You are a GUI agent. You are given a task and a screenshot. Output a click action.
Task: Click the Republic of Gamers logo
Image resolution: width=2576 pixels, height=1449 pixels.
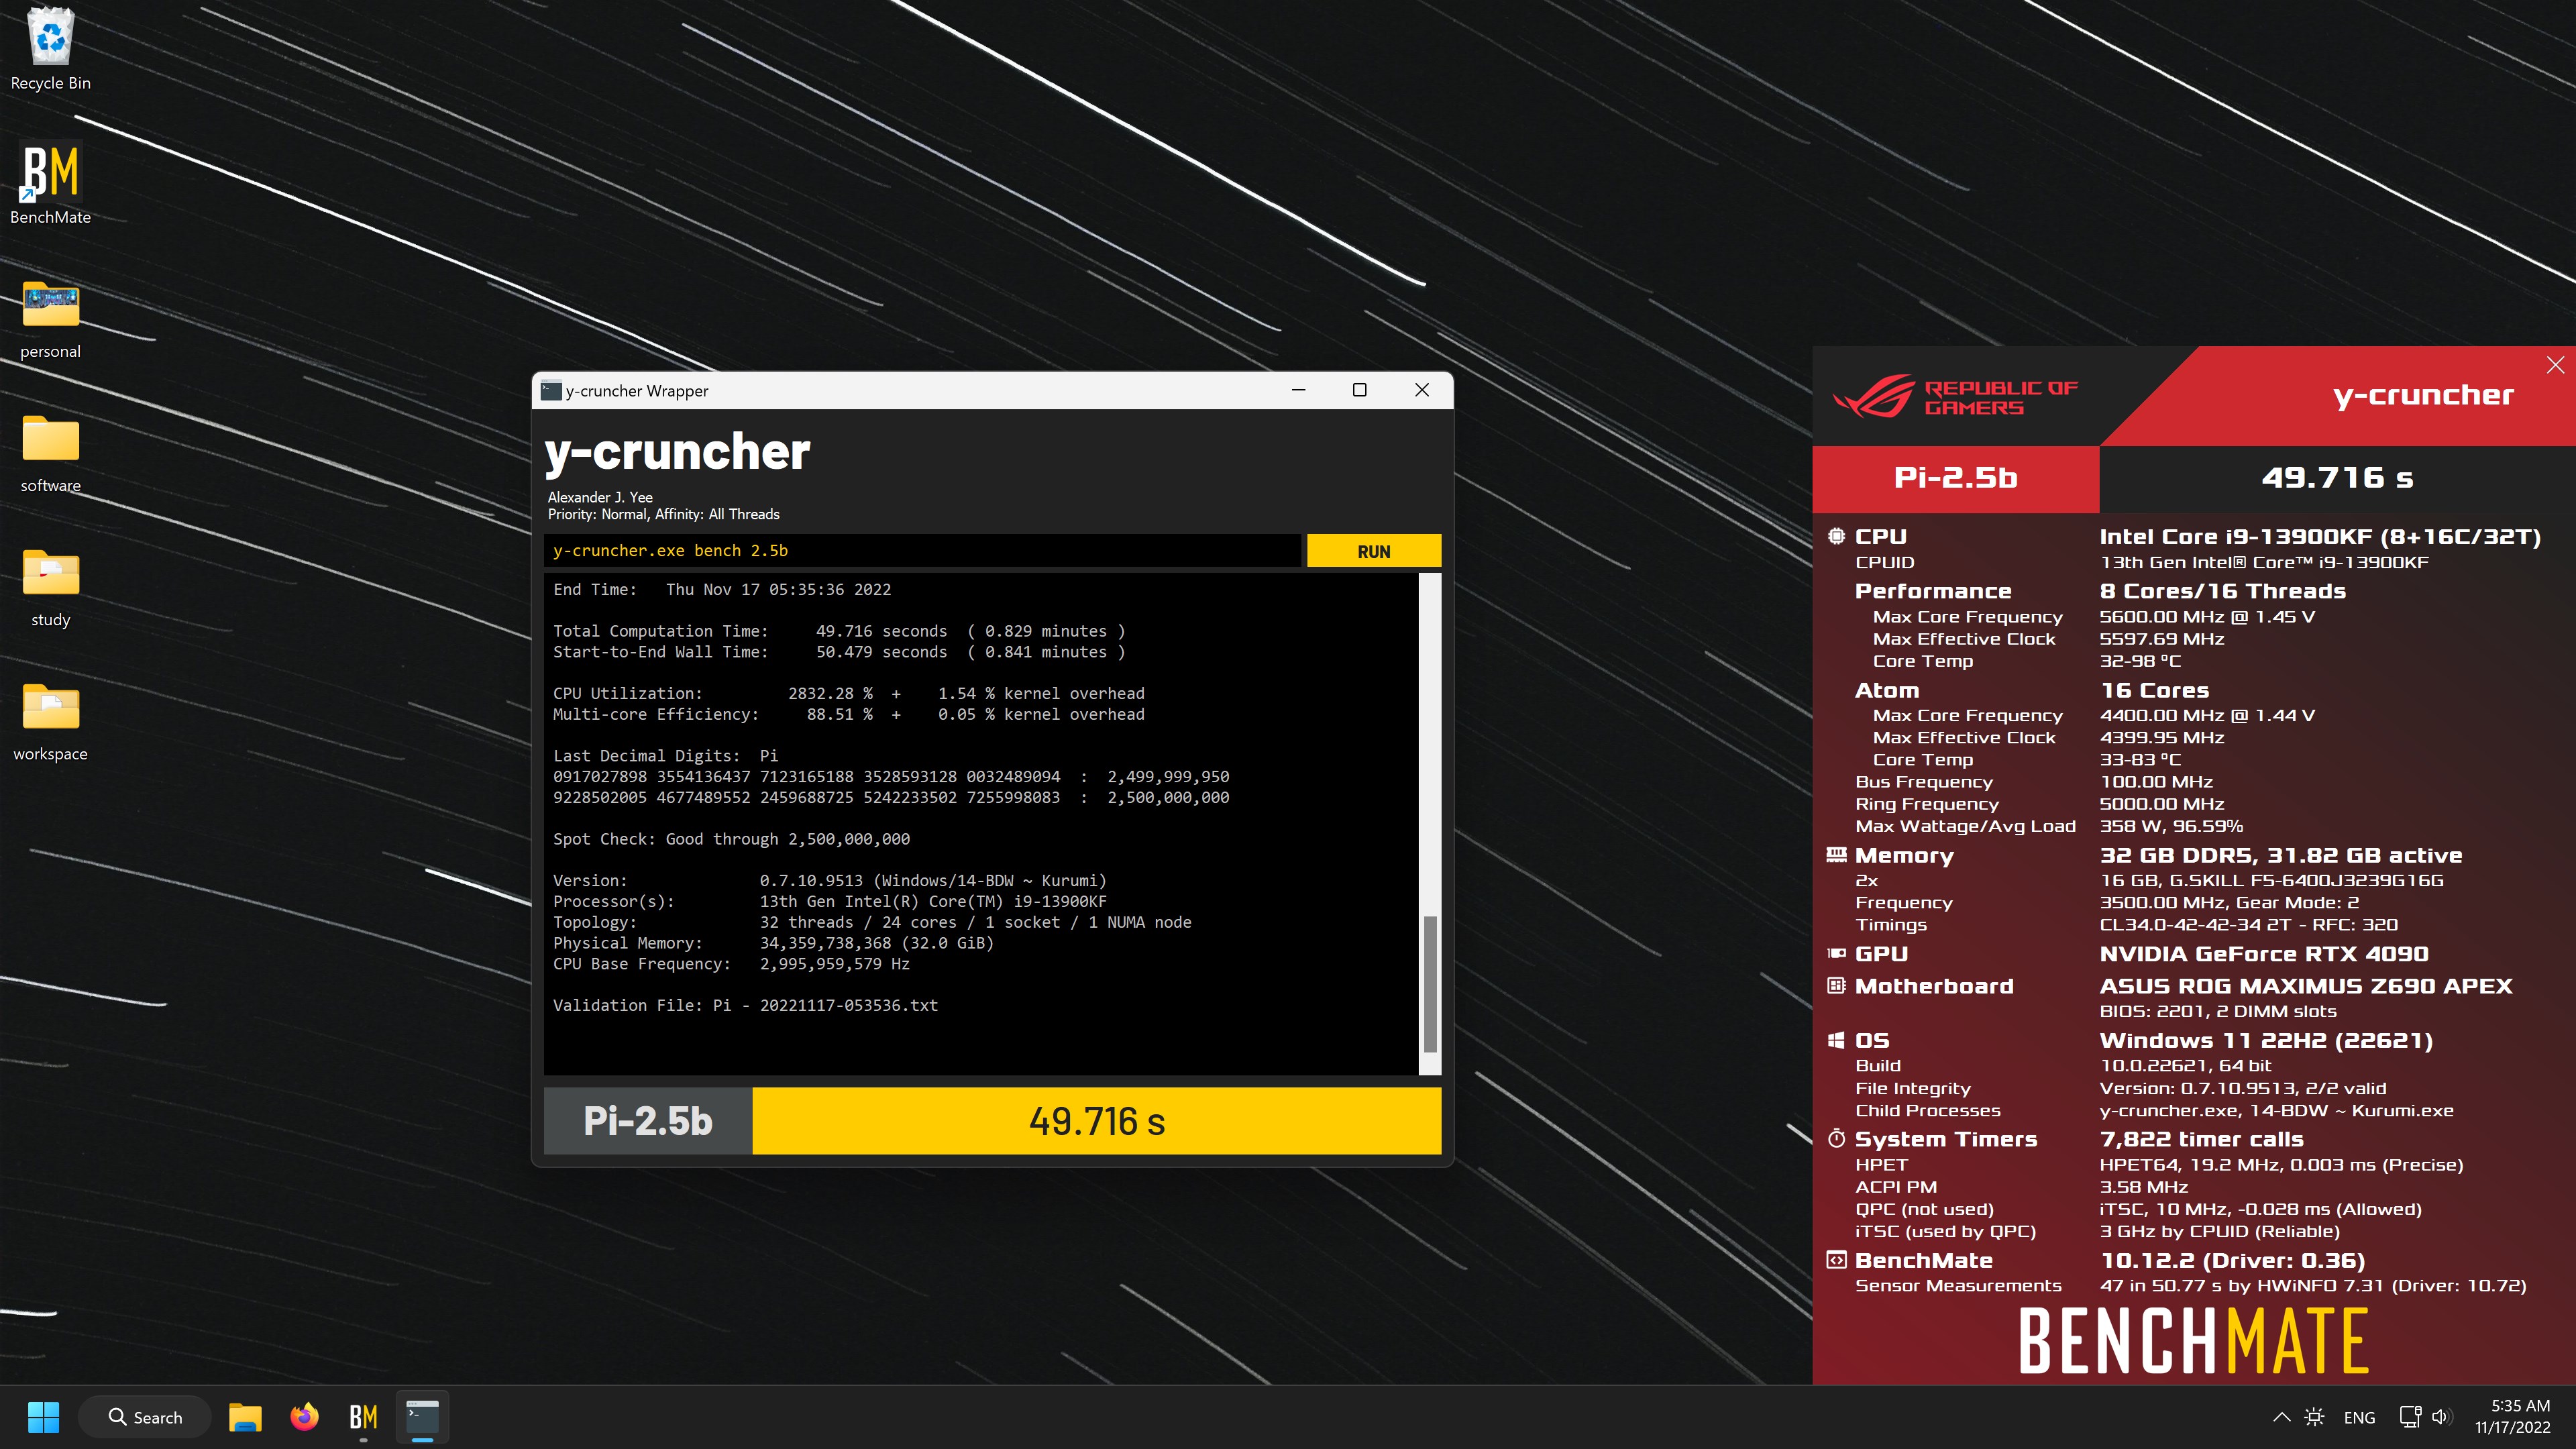1955,397
